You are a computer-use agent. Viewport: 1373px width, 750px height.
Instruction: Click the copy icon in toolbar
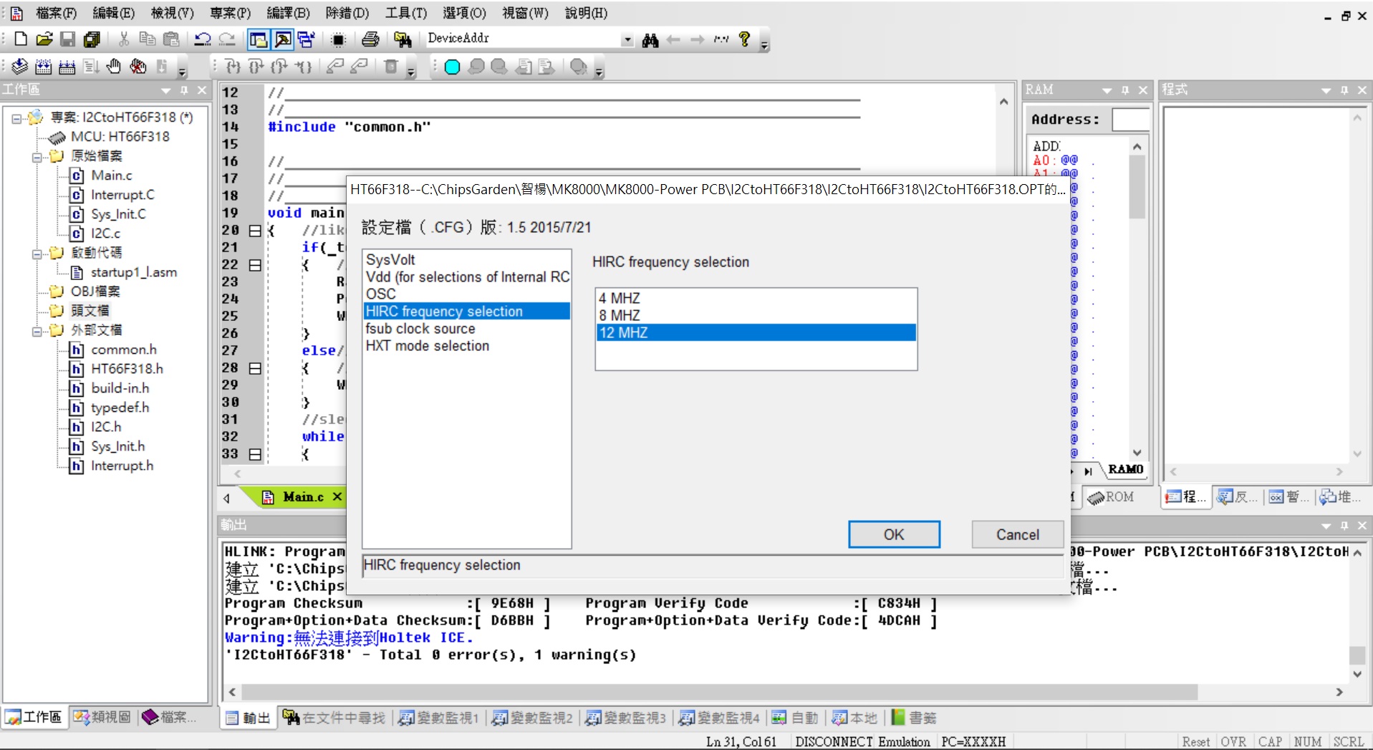(x=148, y=39)
